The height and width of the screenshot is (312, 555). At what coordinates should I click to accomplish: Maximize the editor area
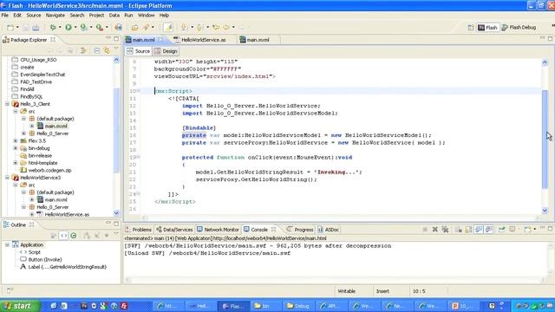[x=550, y=38]
